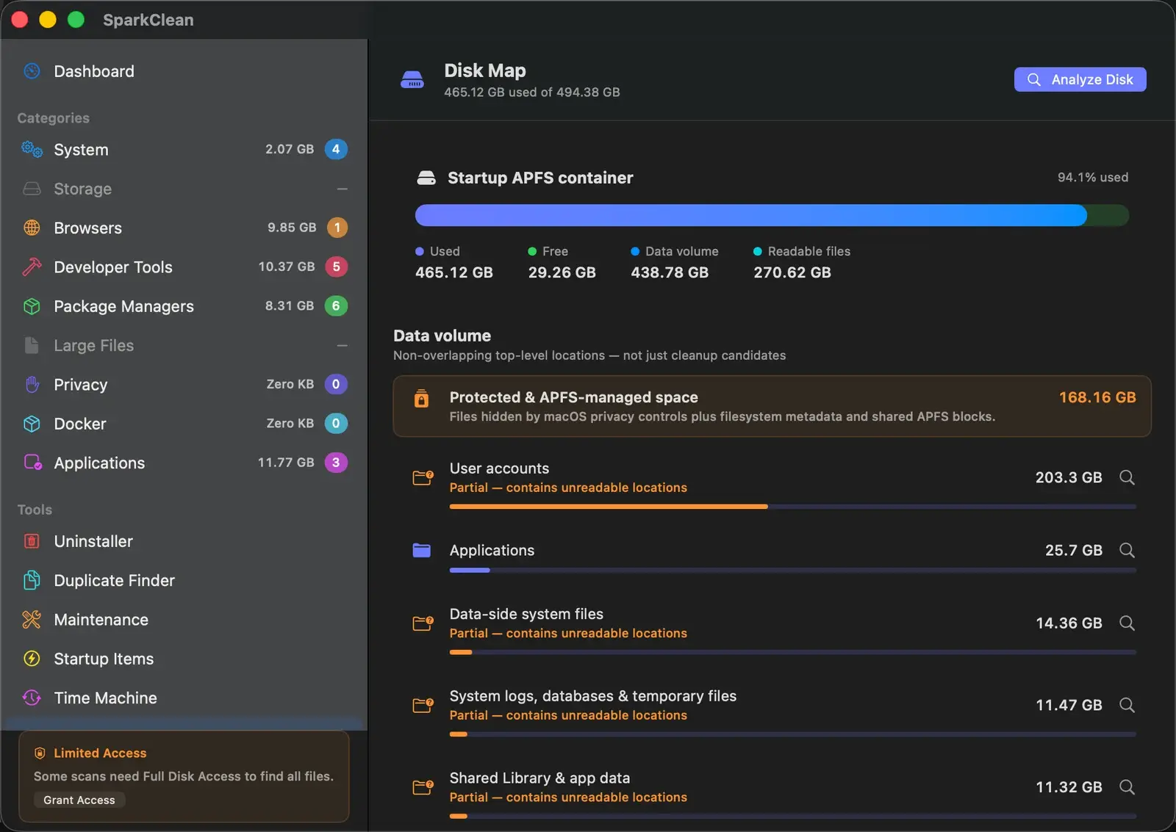The image size is (1176, 832).
Task: Click the Uninstaller trash icon
Action: [x=32, y=541]
